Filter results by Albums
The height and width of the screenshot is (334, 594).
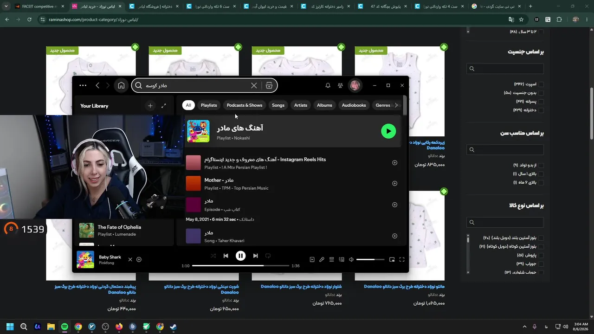pyautogui.click(x=324, y=105)
